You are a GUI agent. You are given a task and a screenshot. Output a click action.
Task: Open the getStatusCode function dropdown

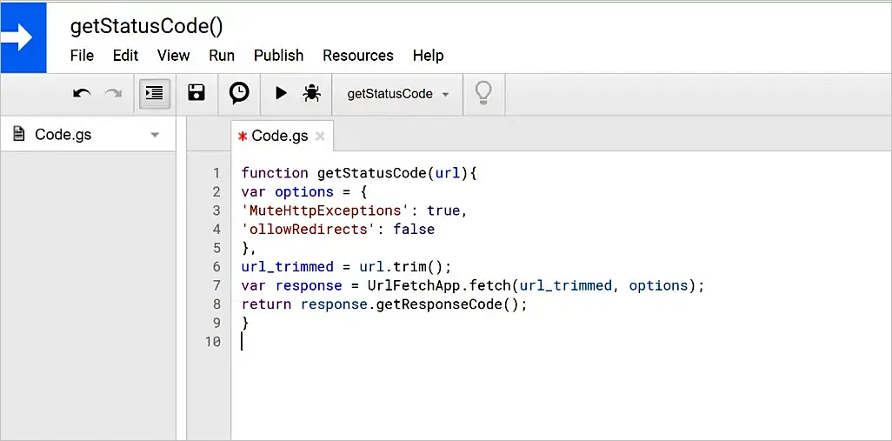click(397, 94)
